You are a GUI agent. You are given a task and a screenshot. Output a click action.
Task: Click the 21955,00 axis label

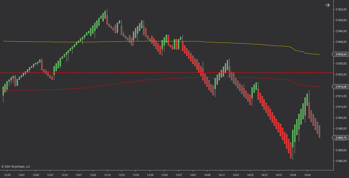(x=341, y=10)
